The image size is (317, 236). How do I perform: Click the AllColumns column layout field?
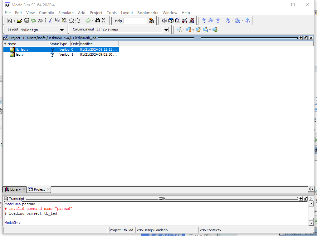point(129,30)
